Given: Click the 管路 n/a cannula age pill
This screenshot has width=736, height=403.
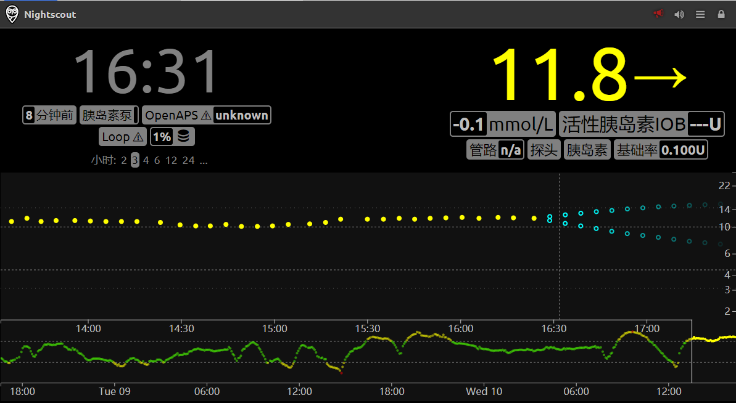Looking at the screenshot, I should 495,150.
